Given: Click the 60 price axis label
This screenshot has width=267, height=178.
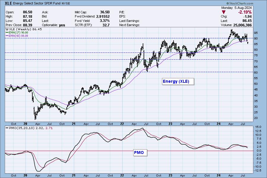Looking at the screenshot, I should click(x=256, y=73).
